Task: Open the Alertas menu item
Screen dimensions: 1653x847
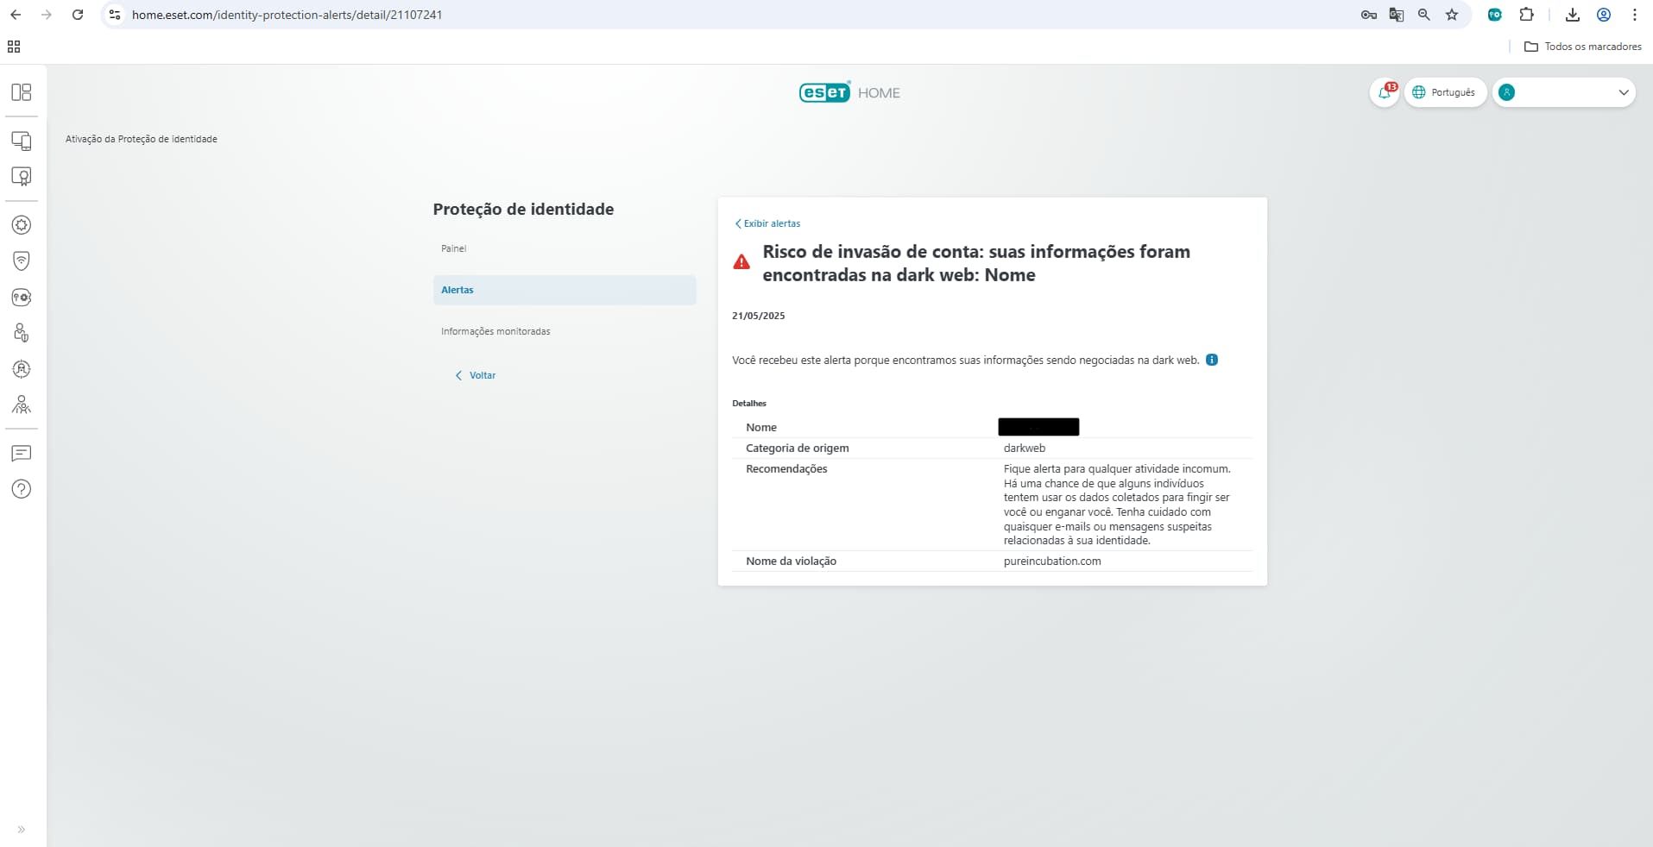Action: click(457, 290)
